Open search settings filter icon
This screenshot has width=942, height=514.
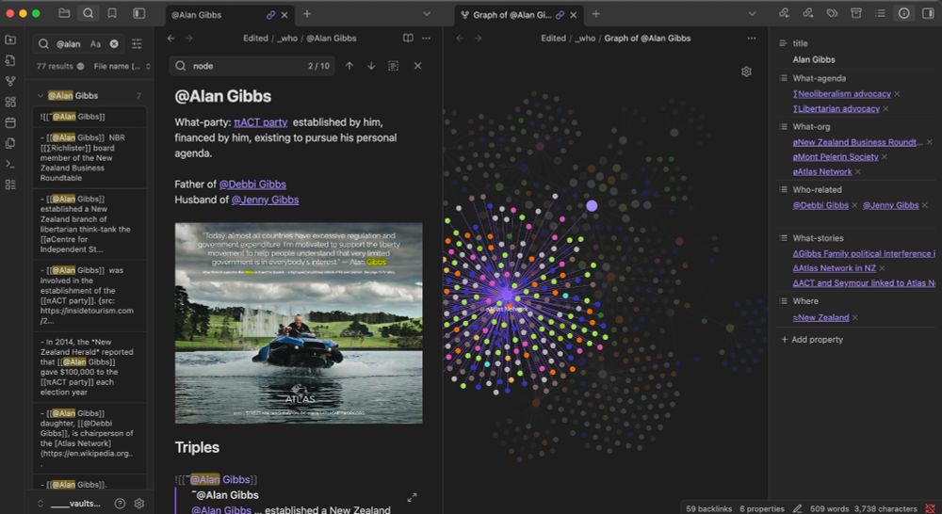(x=137, y=44)
